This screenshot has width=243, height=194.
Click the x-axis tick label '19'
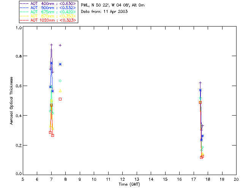[222, 179]
